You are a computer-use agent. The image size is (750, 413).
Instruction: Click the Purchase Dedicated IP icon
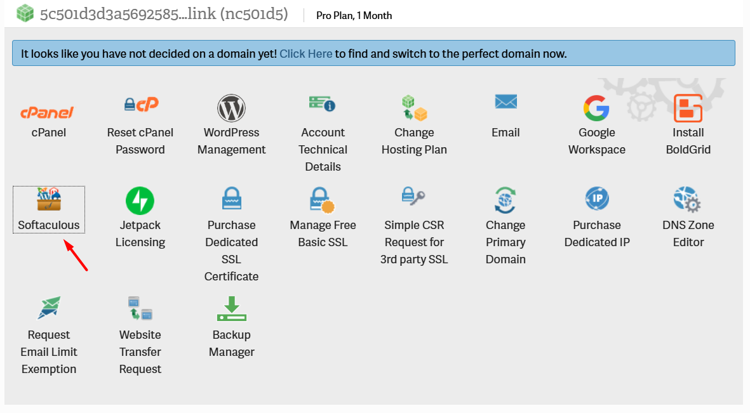coord(597,199)
